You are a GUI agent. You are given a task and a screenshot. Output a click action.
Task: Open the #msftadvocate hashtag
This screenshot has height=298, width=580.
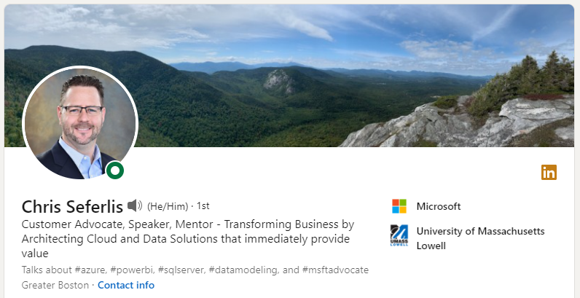pos(335,270)
